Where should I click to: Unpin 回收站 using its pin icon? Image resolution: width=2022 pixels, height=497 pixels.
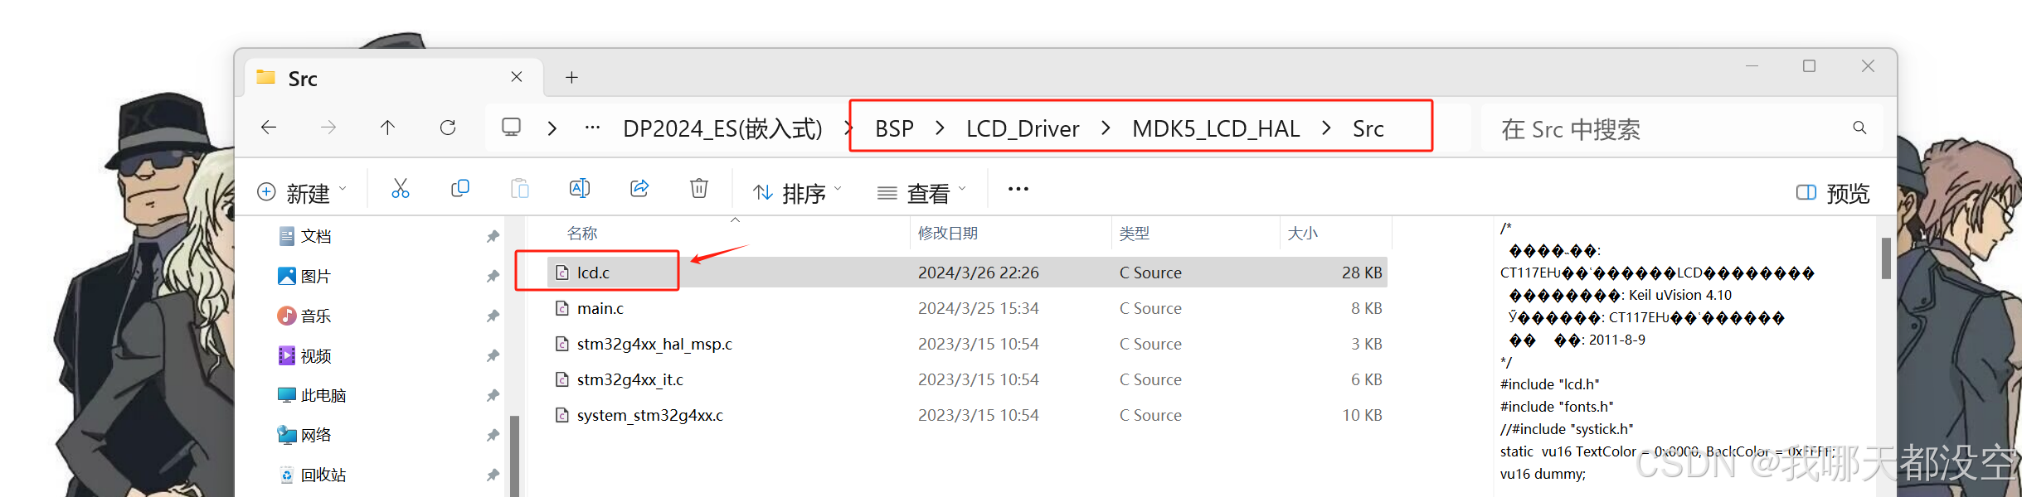point(493,475)
